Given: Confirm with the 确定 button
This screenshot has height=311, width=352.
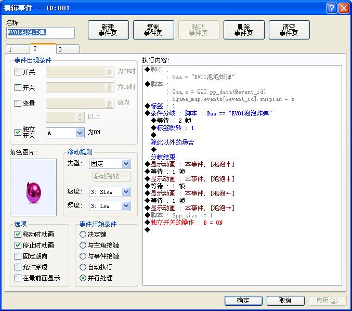Looking at the screenshot, I should (x=243, y=301).
